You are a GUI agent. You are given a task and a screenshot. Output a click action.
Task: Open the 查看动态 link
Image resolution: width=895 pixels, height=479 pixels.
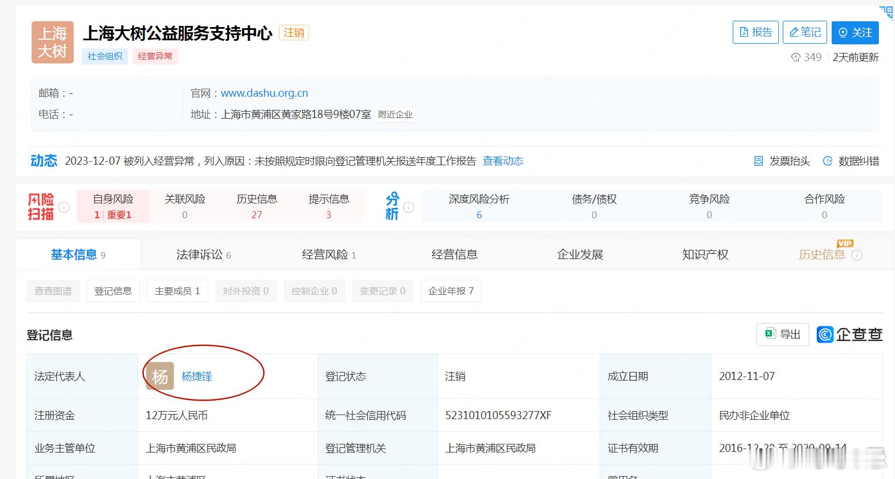pyautogui.click(x=502, y=161)
